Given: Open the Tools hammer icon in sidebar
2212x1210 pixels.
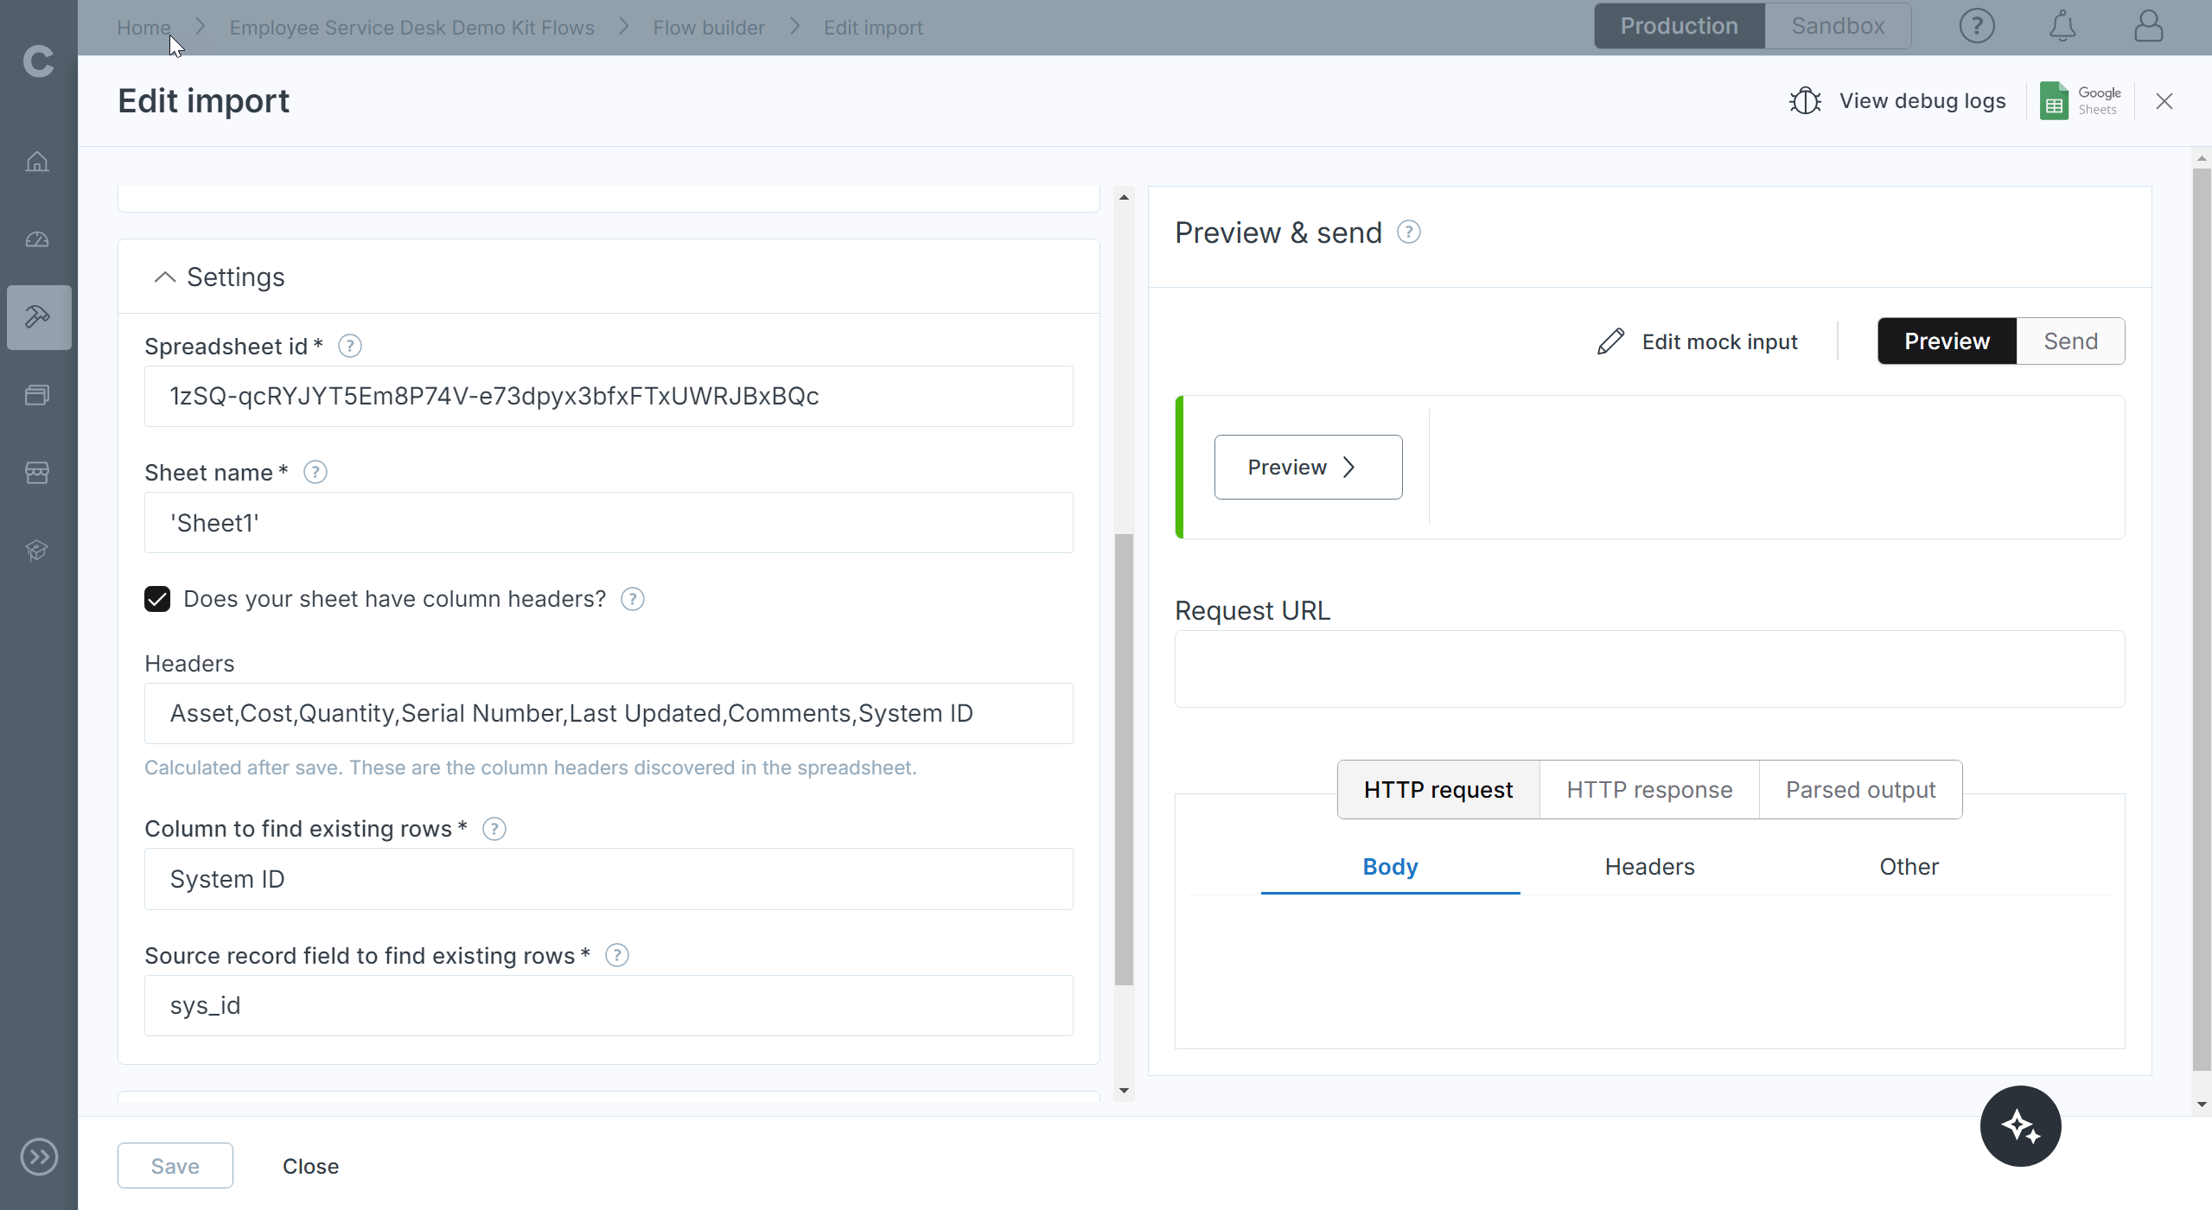Looking at the screenshot, I should [38, 317].
